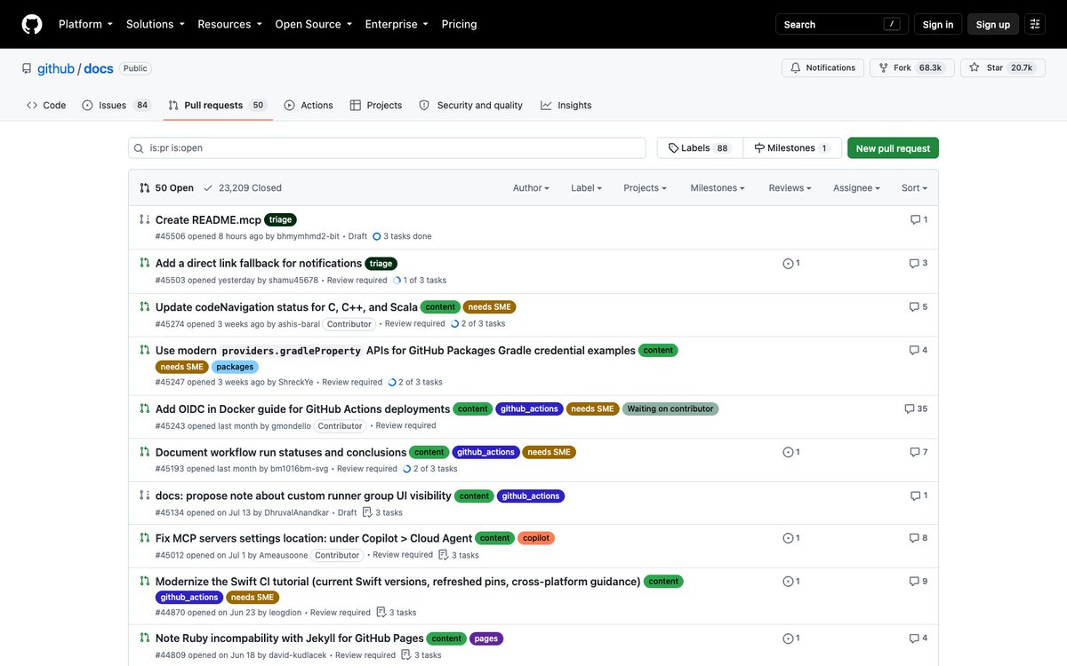Click draft PR icon beside custom runner group PR
Viewport: 1067px width, 666px height.
(145, 496)
